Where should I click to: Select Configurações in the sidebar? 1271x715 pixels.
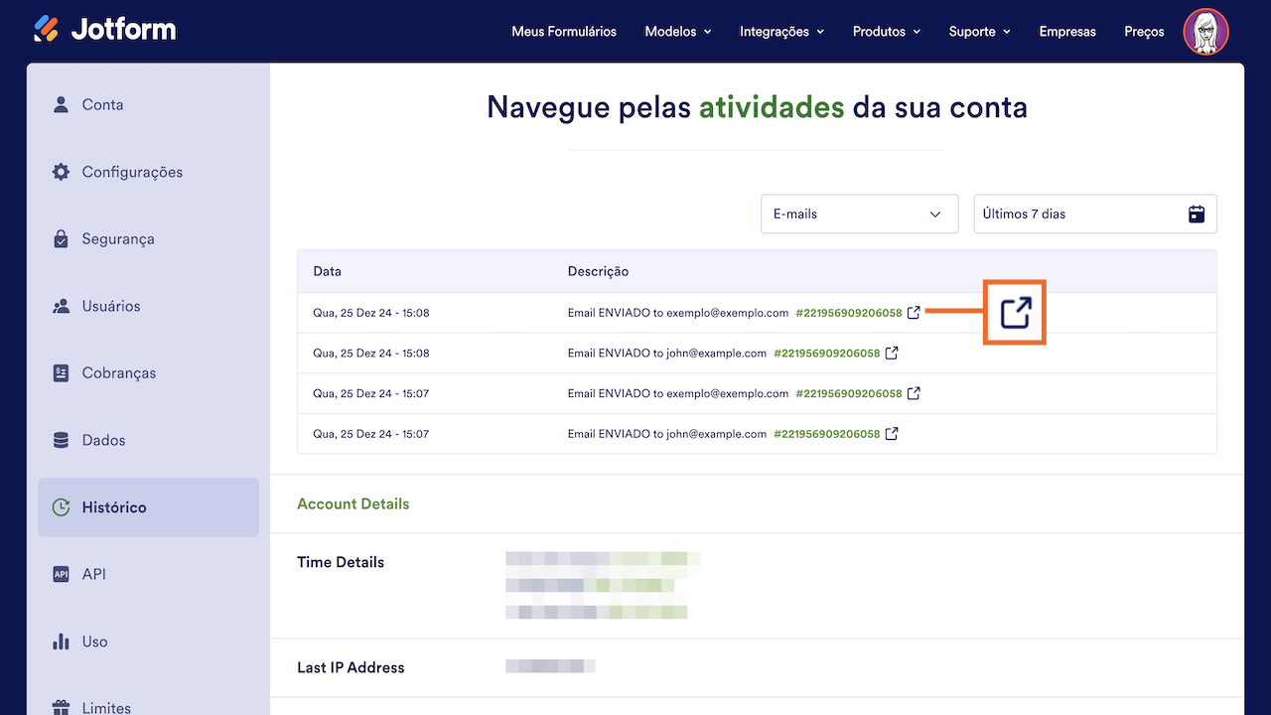[x=60, y=171]
